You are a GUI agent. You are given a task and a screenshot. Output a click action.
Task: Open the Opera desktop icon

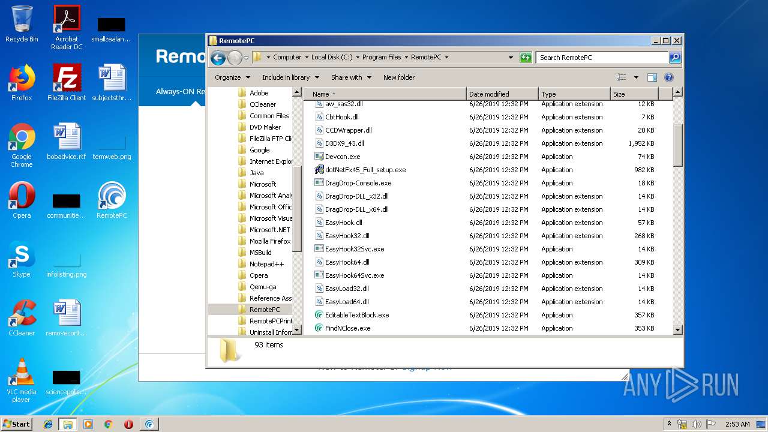(x=22, y=200)
